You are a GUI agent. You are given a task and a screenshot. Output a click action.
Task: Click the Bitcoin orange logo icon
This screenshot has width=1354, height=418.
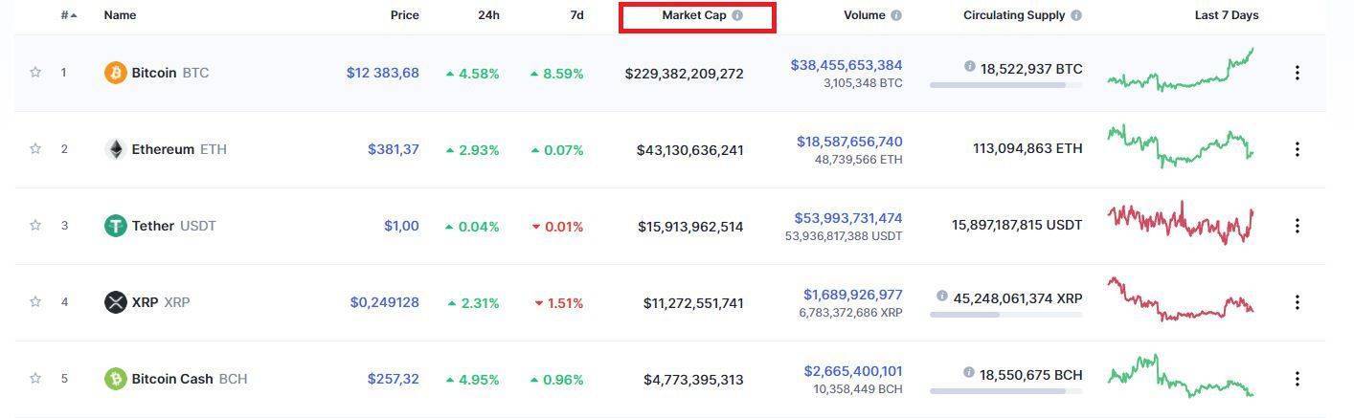[x=115, y=73]
